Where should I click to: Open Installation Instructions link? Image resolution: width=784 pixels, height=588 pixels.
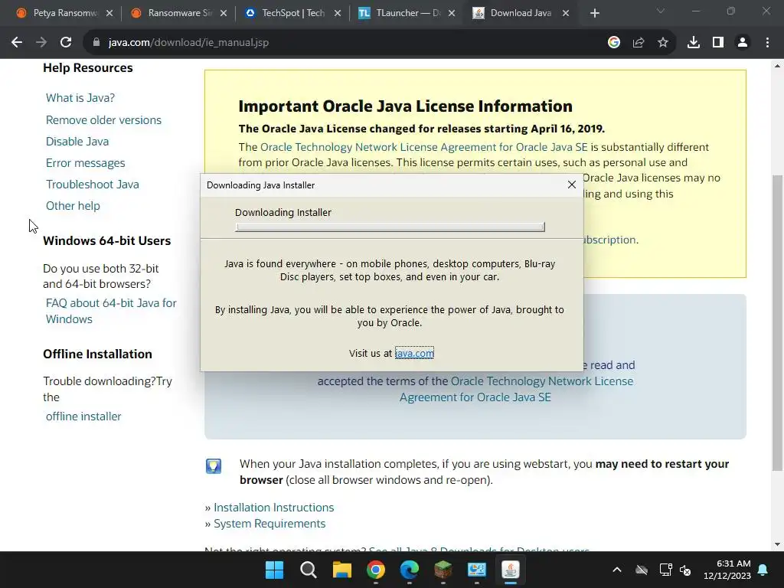click(x=274, y=508)
